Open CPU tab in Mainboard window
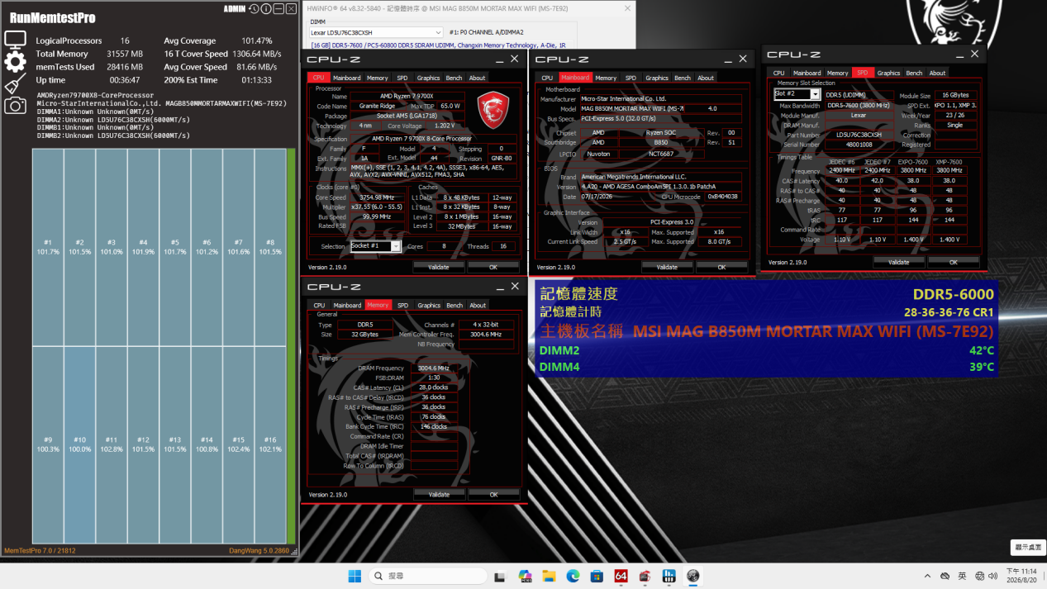Screen dimensions: 1047x589 (547, 78)
